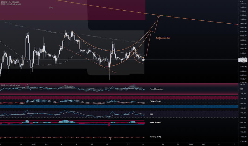This screenshot has height=146, width=248.
Task: Click the 21000.00 price axis label
Action: [243, 19]
